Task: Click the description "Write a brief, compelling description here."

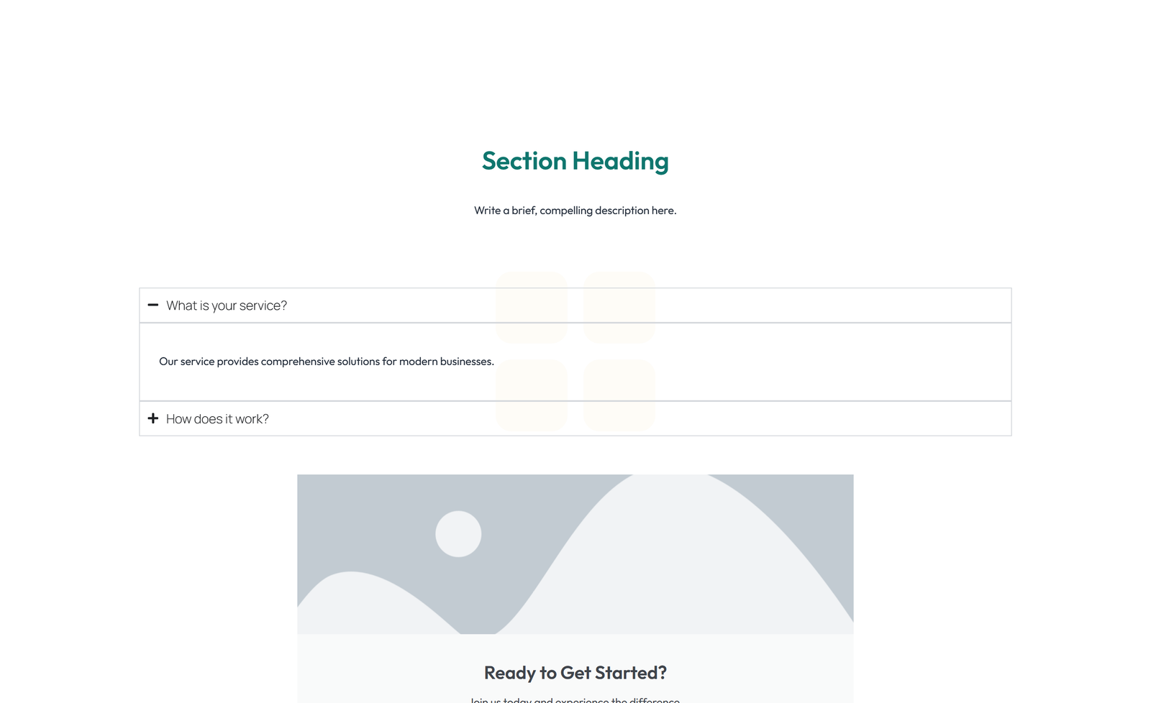Action: pyautogui.click(x=575, y=210)
